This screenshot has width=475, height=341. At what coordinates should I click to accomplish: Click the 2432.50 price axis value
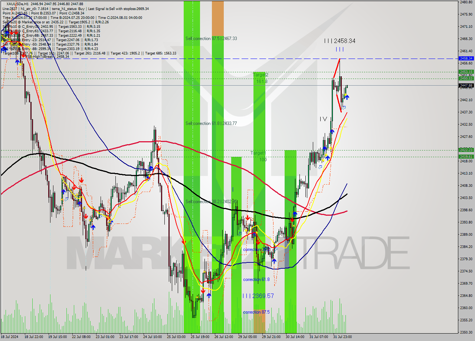(x=466, y=124)
